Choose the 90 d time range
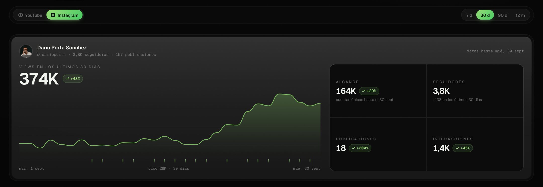 point(503,15)
